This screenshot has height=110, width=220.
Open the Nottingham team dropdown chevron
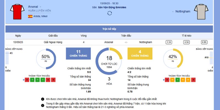click(173, 12)
